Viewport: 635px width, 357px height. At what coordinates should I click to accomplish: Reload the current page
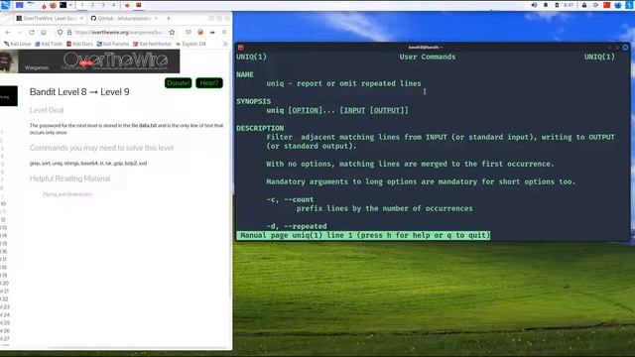(32, 32)
